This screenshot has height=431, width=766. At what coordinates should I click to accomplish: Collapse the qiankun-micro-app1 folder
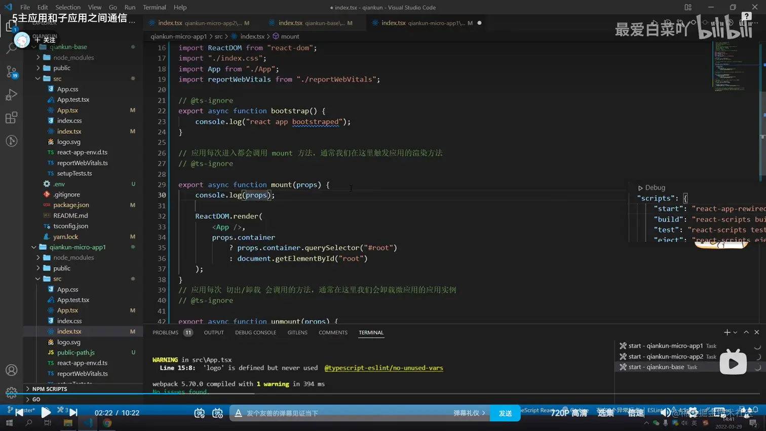tap(78, 247)
